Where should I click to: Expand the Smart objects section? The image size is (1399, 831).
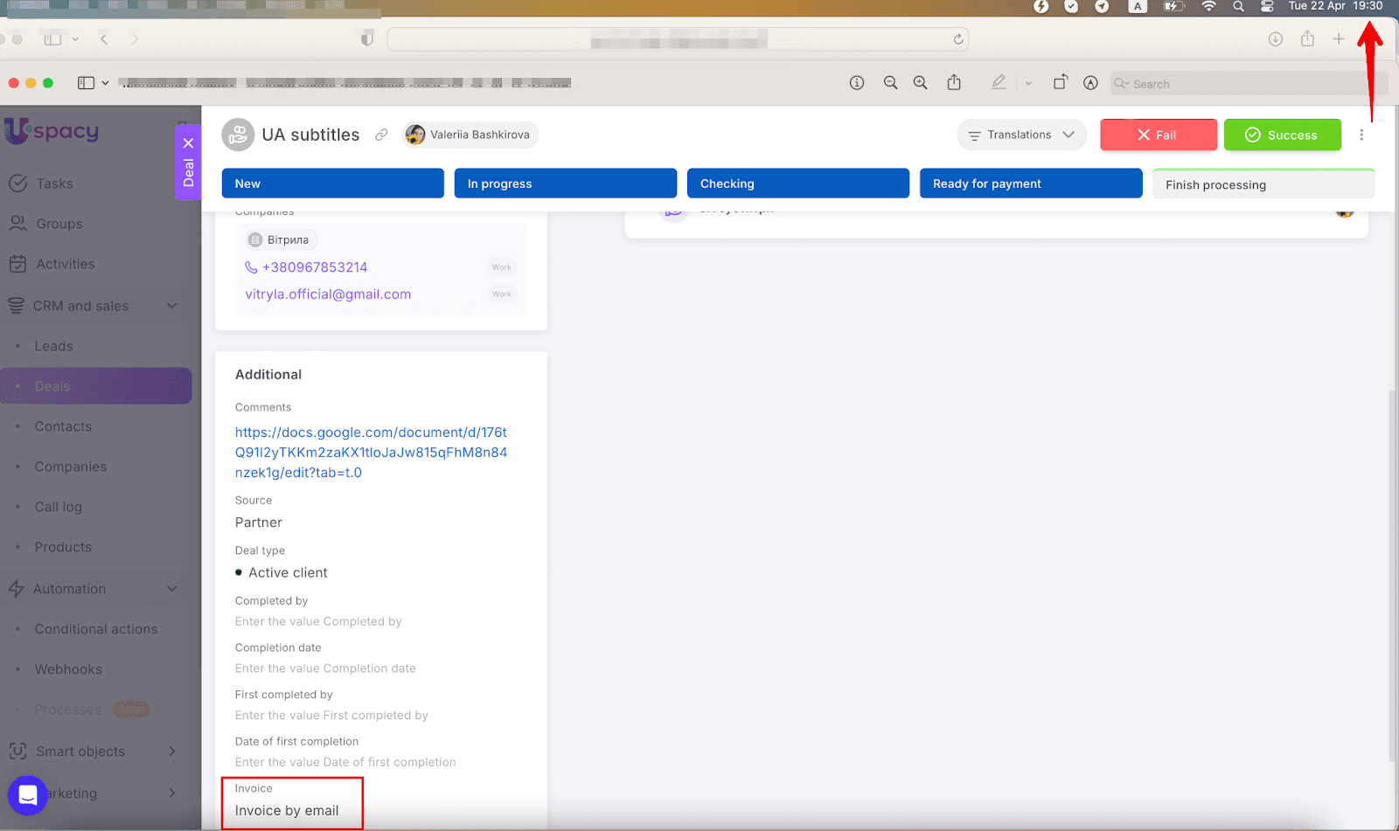(x=172, y=751)
